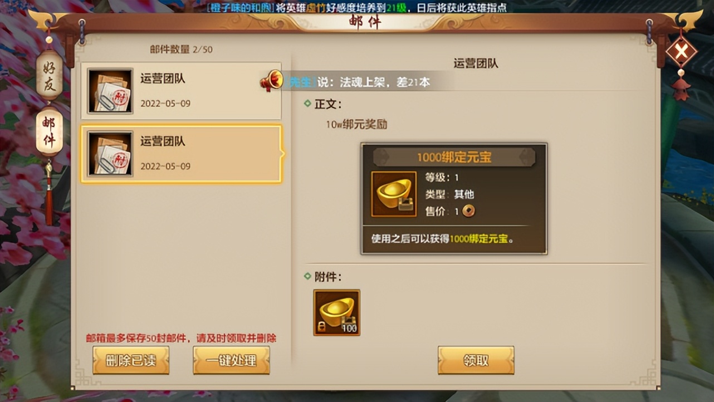Click the second mail's envelope thumbnail icon

coord(110,154)
